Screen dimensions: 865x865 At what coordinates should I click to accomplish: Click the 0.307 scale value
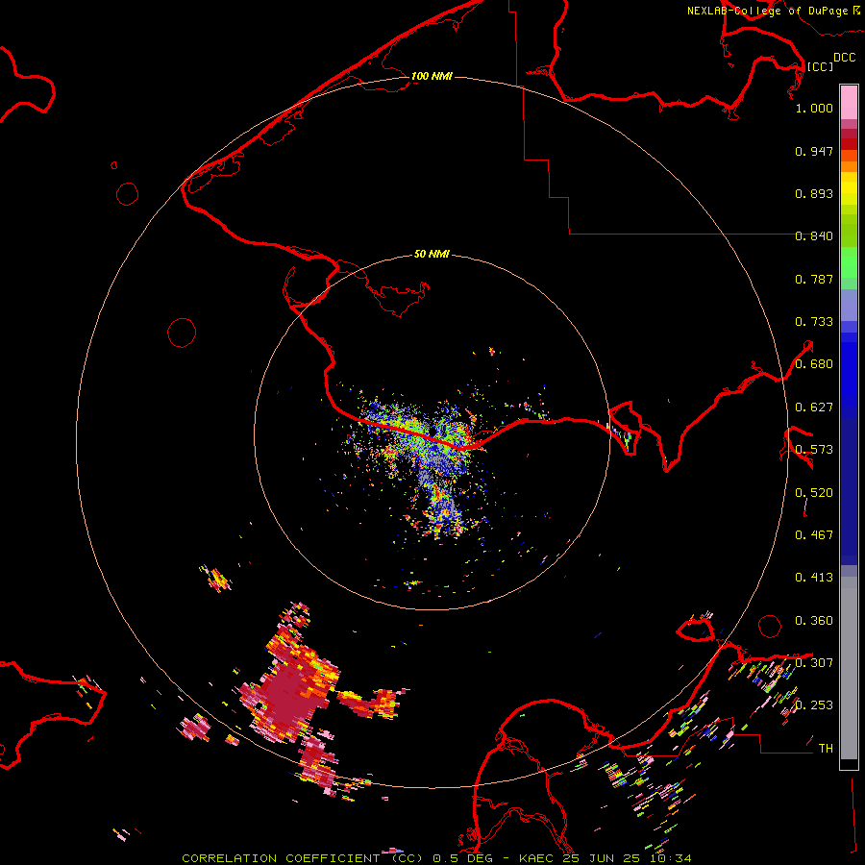point(814,663)
